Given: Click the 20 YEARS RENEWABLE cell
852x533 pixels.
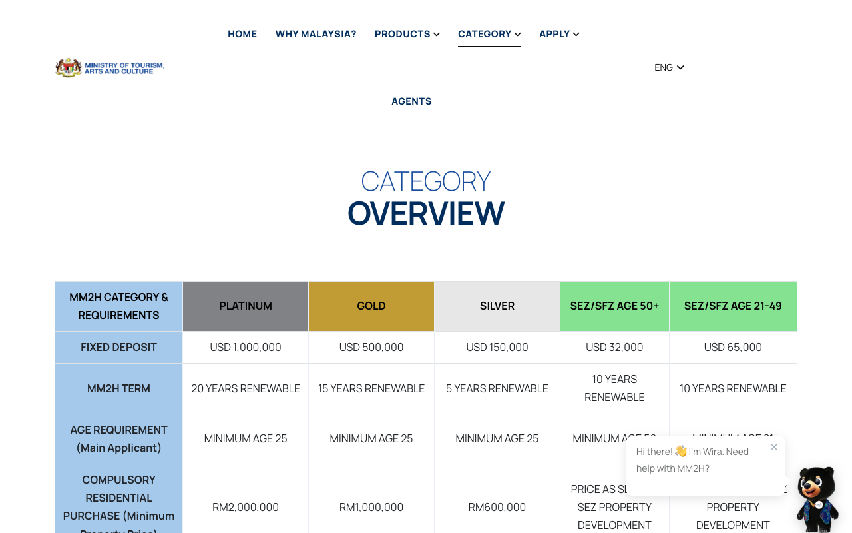Looking at the screenshot, I should coord(246,388).
